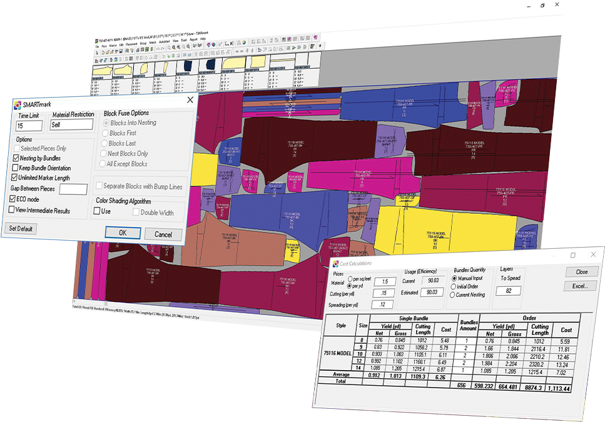
Task: Click the measure ruler icon on the toolbar
Action: coord(226,42)
